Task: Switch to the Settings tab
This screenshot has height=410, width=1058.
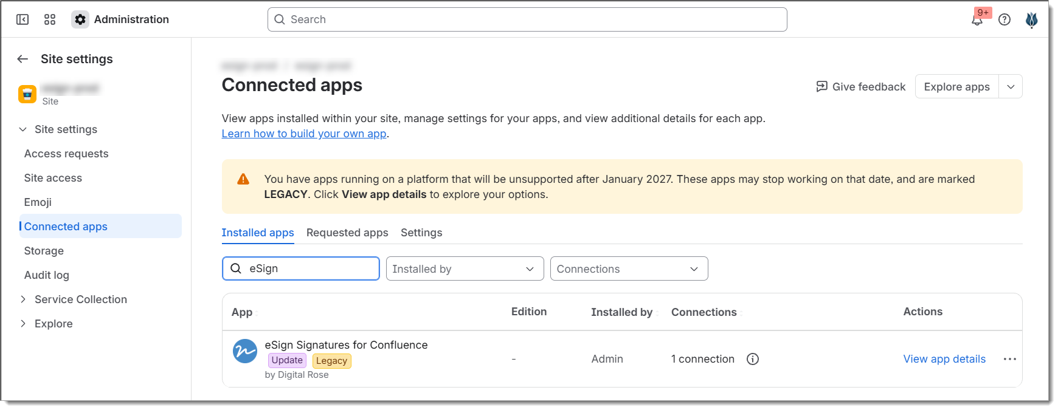Action: coord(421,233)
